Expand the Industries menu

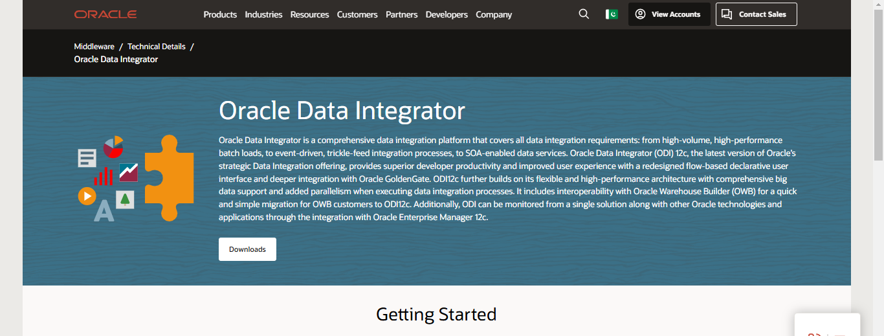pos(263,14)
